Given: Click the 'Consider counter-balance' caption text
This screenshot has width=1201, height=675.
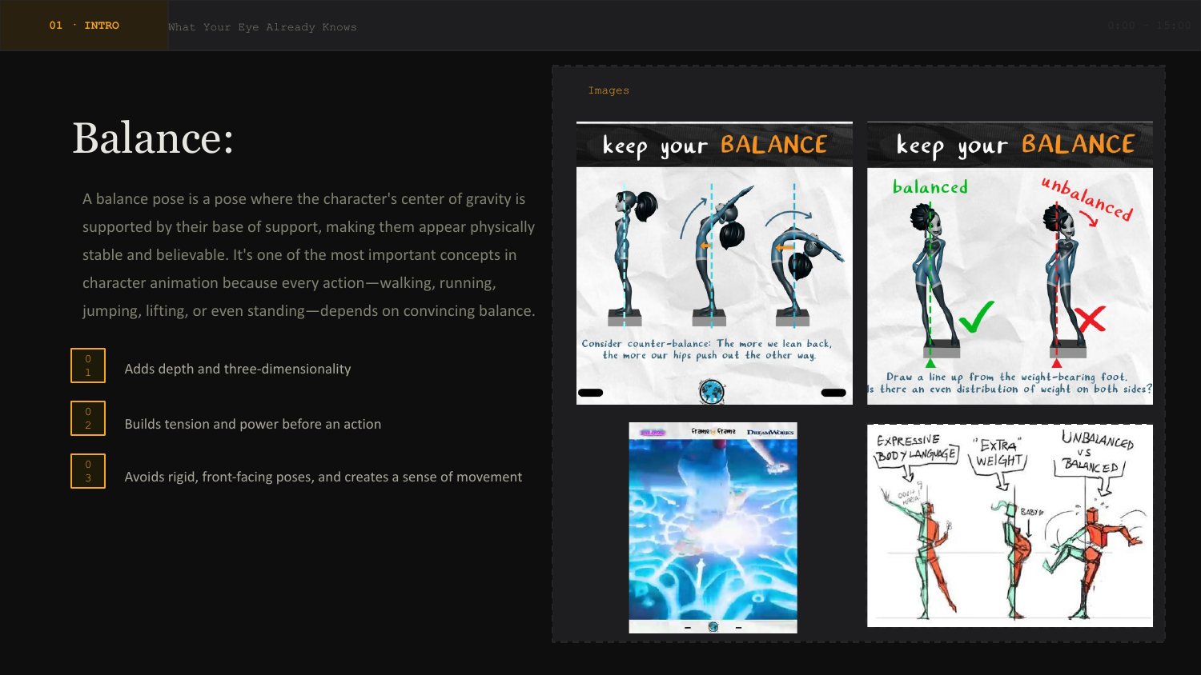Looking at the screenshot, I should click(x=708, y=349).
